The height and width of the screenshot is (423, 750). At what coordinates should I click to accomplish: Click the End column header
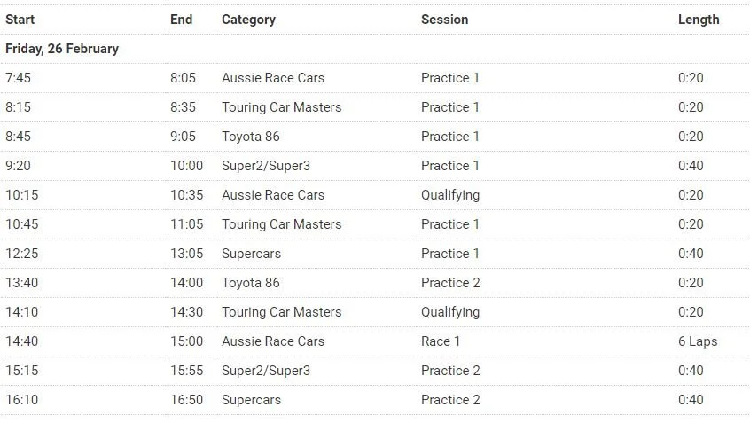point(181,20)
